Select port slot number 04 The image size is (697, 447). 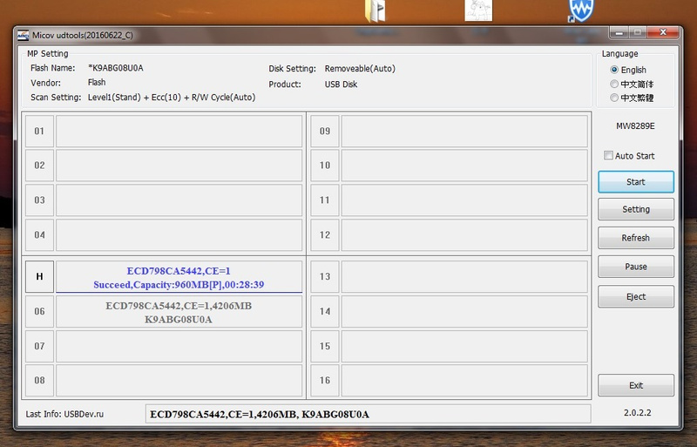tap(39, 235)
